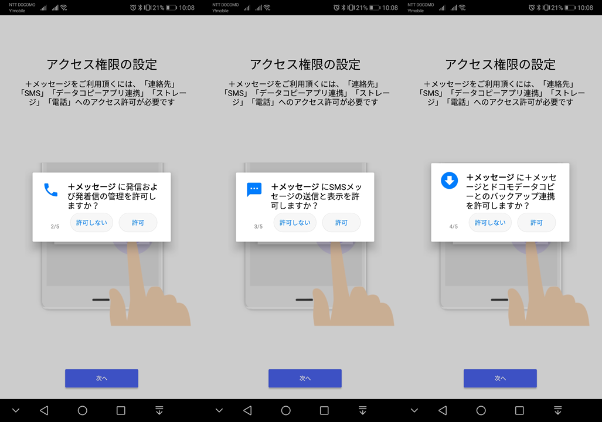Click the 3/5 step counter text
Viewport: 602px width, 422px height.
(259, 227)
